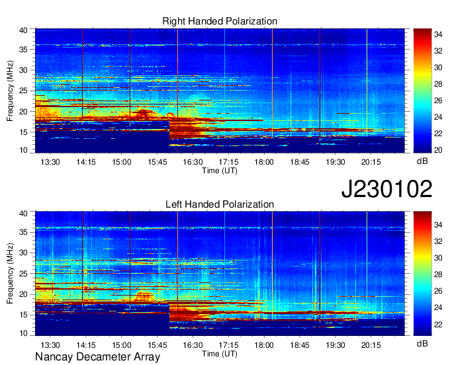Click the "Right Handed Polarization" plot title
This screenshot has height=365, width=450.
tap(220, 21)
